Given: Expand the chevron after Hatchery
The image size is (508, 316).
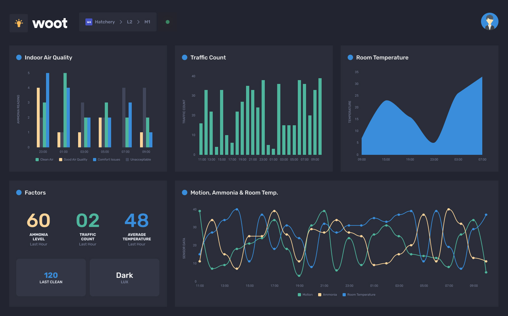Looking at the screenshot, I should click(x=121, y=22).
